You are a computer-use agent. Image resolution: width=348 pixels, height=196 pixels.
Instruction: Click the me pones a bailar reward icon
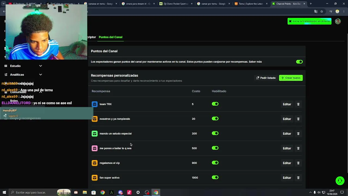[x=95, y=148]
